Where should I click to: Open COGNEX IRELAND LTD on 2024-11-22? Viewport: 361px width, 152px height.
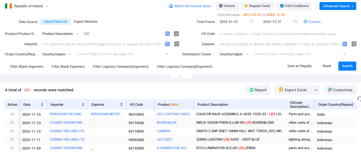[67, 131]
